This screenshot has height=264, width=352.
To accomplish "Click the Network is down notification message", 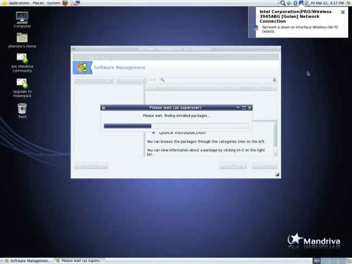I will 300,29.
